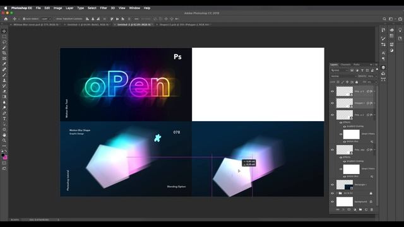404x227 pixels.
Task: Click the Apple menu icon
Action: (x=6, y=8)
